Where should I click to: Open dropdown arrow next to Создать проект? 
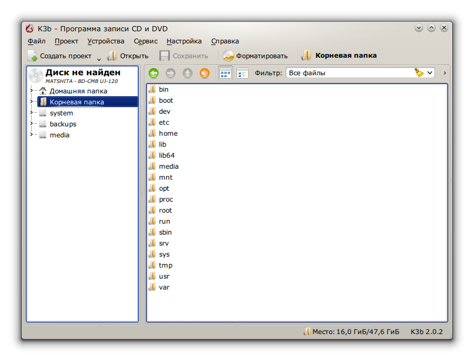click(x=99, y=58)
